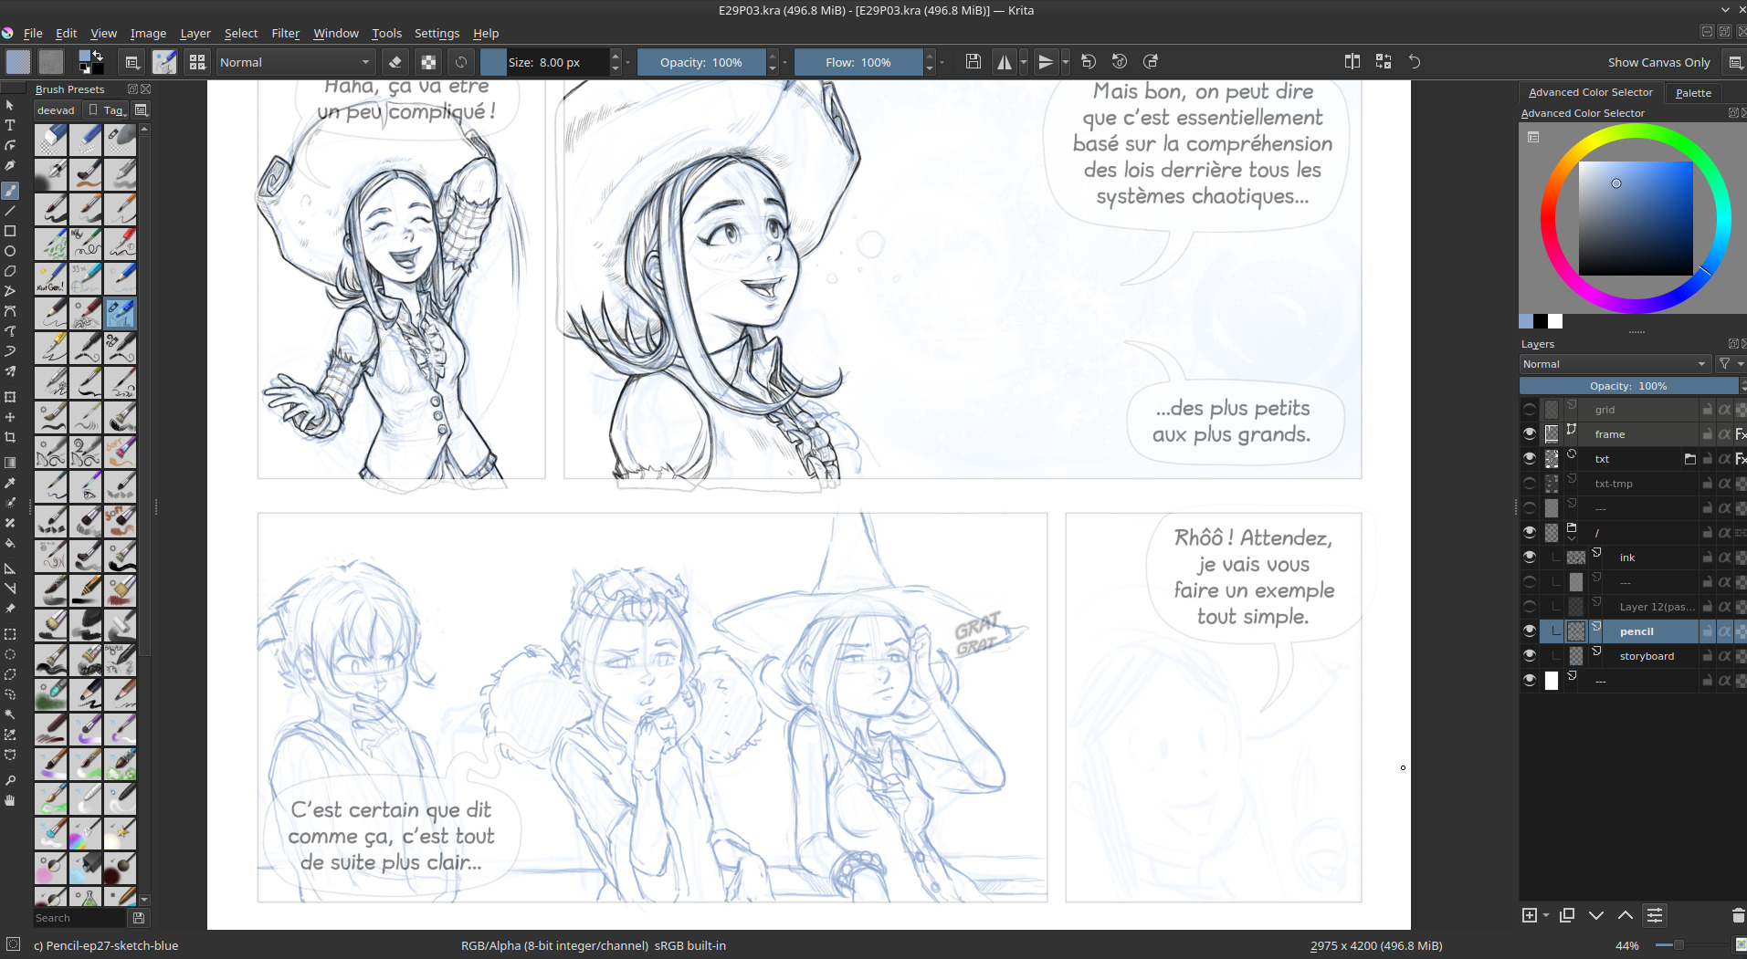Show the grid layer
Screen dimensions: 1747x959
1530,410
